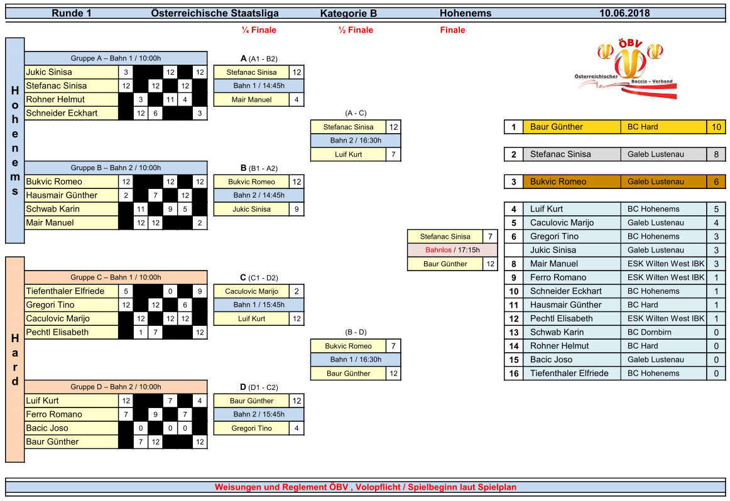Click the date 10.06.2018 in the header
This screenshot has width=730, height=501.
pos(624,13)
